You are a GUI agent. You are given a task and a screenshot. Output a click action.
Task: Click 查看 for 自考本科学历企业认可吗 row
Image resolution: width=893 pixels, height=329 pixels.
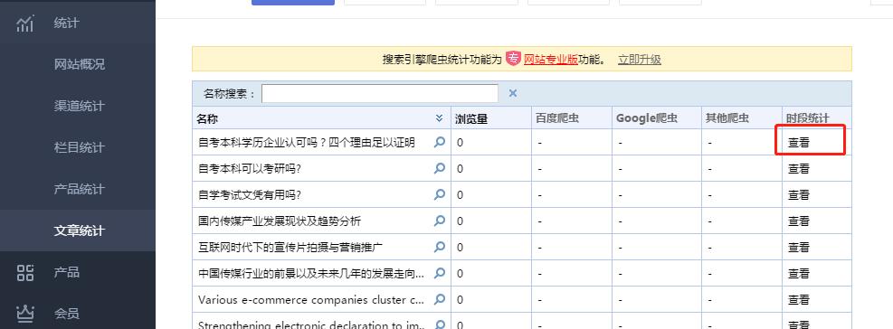click(799, 142)
